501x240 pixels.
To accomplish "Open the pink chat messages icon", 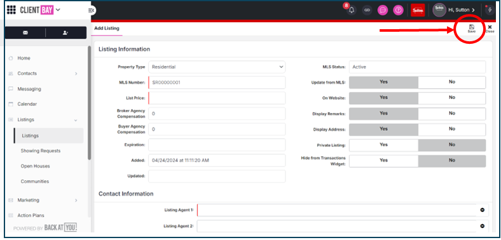I will pos(383,10).
